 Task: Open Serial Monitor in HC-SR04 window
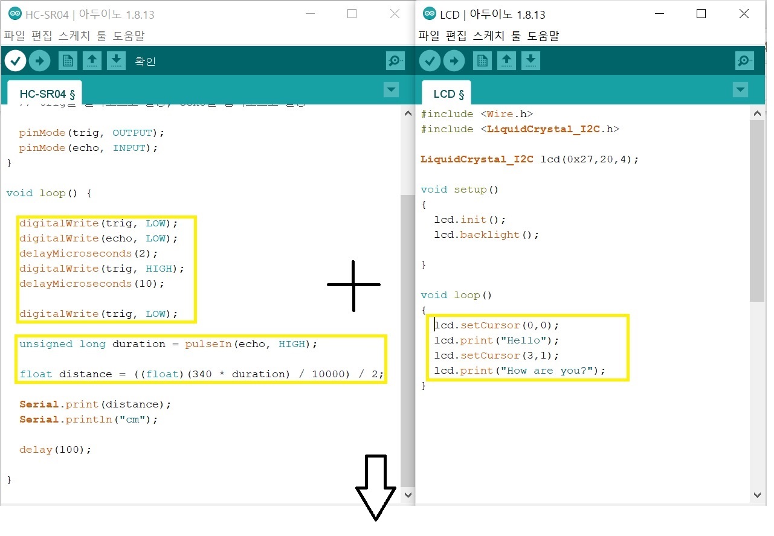pos(396,60)
